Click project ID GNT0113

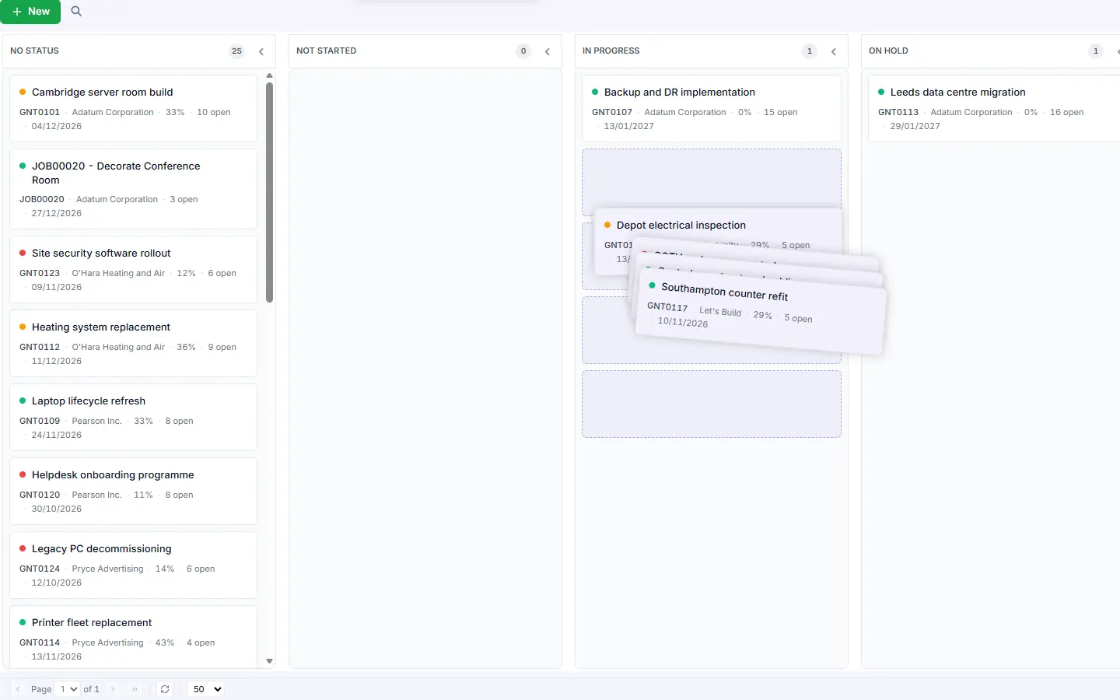tap(898, 113)
